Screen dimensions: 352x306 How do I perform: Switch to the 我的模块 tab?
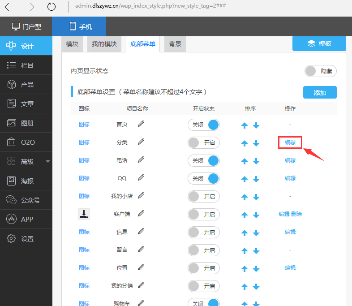(104, 44)
